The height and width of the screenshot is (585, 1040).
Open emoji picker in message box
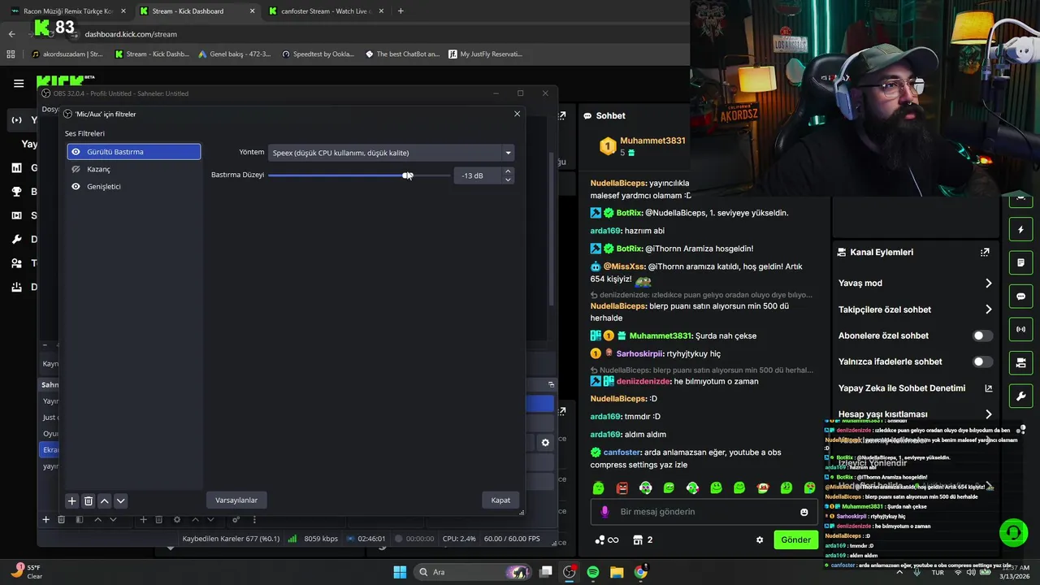click(x=804, y=512)
